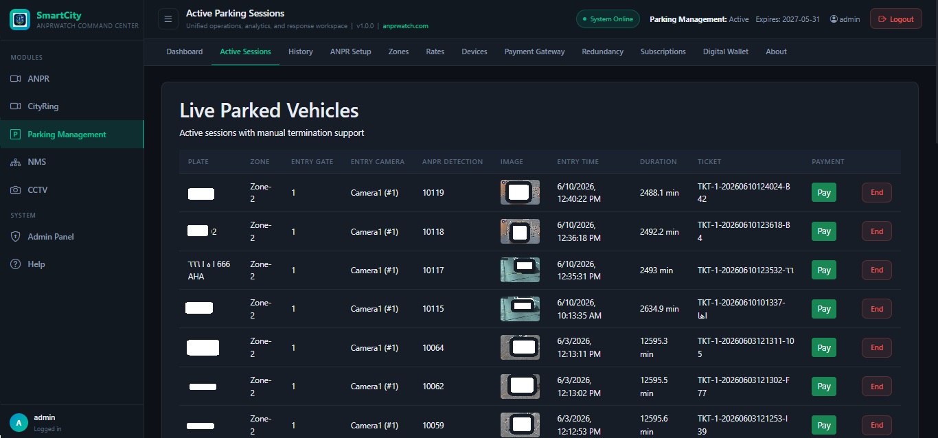
Task: Click the ENTRY TIME column header
Action: tap(577, 162)
